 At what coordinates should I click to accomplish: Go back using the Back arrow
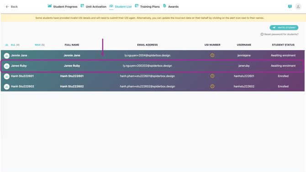click(x=11, y=7)
